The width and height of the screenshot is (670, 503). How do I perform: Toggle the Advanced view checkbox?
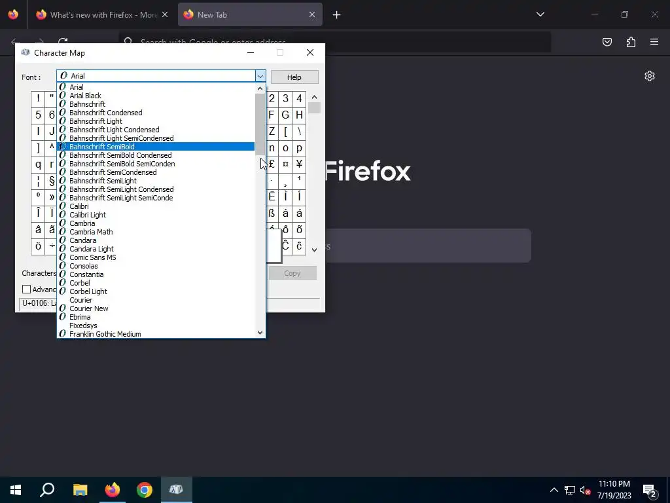pos(26,289)
